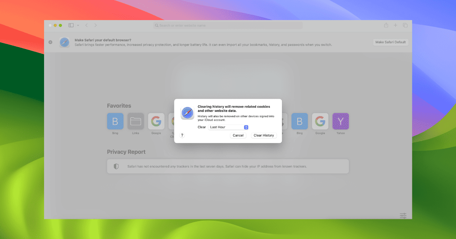
Task: Dismiss the default browser banner
Action: pos(51,42)
